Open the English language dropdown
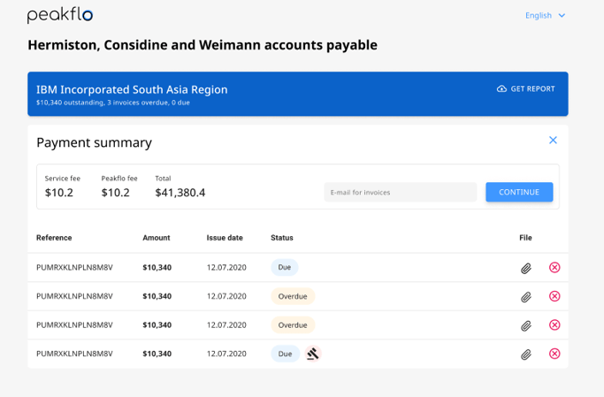This screenshot has height=397, width=604. point(545,15)
